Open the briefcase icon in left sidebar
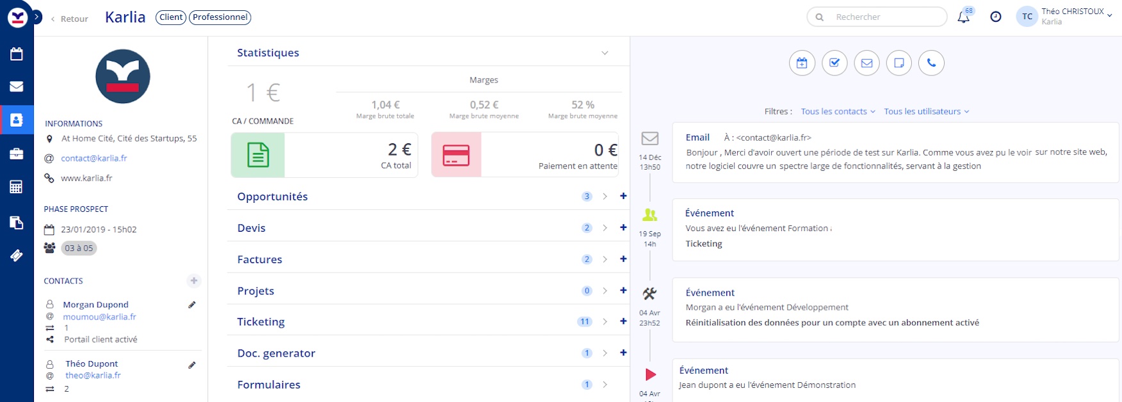This screenshot has width=1122, height=402. [17, 154]
